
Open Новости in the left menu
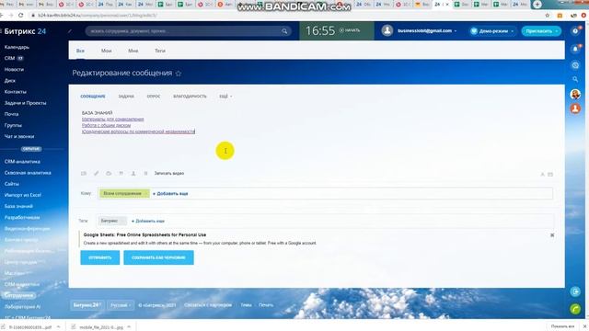click(14, 70)
